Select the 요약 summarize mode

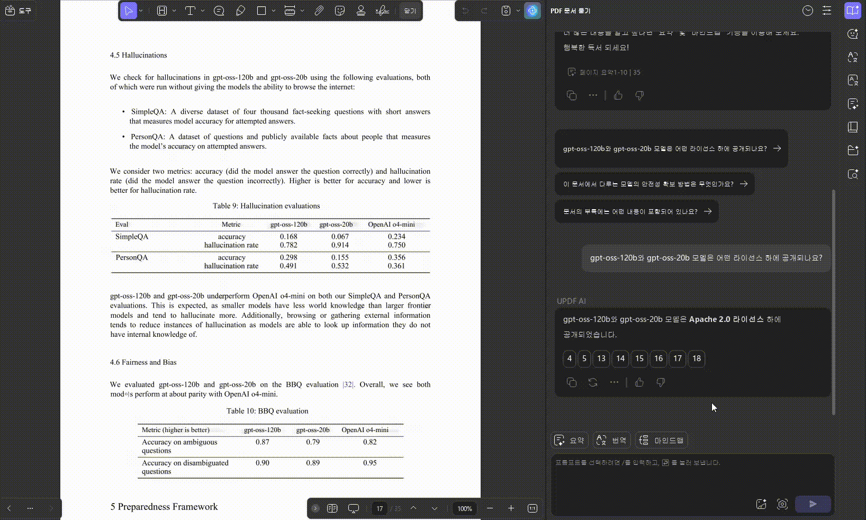tap(570, 440)
